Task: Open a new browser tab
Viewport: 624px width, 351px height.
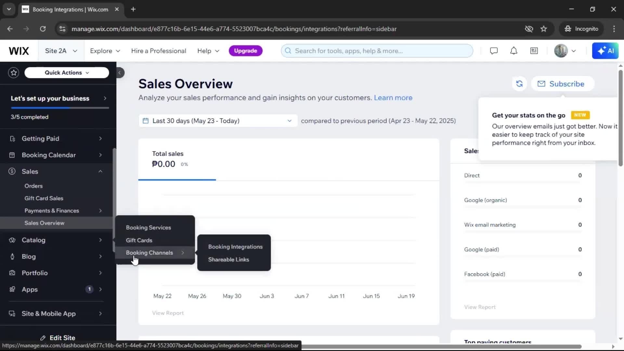Action: 133,9
